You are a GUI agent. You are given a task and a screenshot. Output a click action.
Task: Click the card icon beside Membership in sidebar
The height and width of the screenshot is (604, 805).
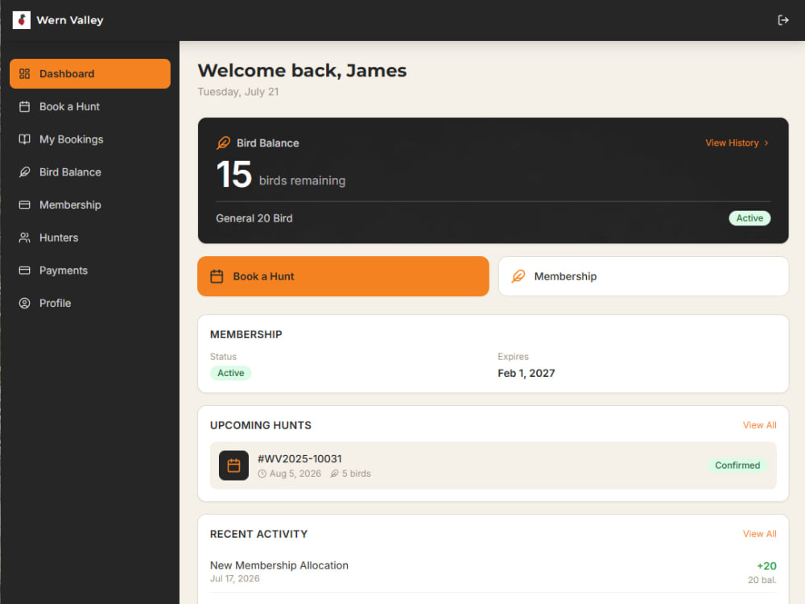pos(25,205)
